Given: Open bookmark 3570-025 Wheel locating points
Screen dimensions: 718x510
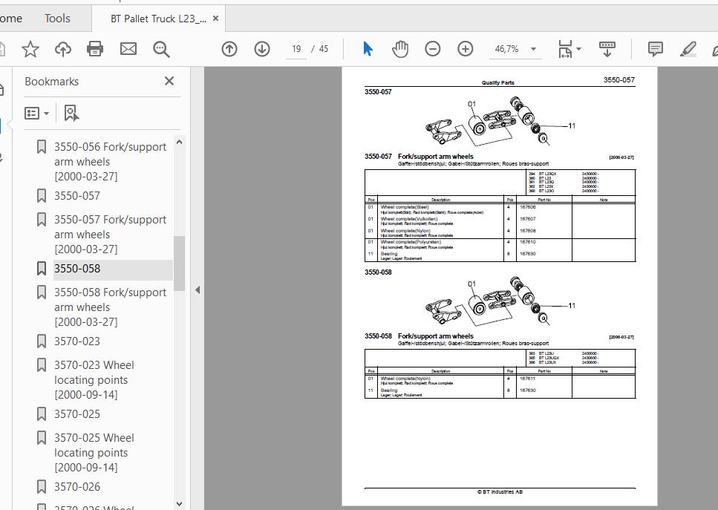Looking at the screenshot, I should [x=94, y=453].
